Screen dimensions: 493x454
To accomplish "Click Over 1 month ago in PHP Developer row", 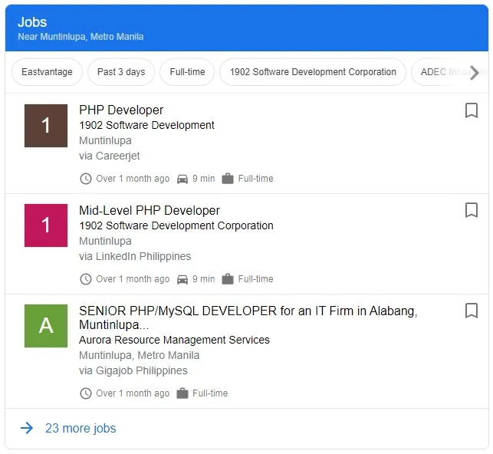I will [x=133, y=179].
